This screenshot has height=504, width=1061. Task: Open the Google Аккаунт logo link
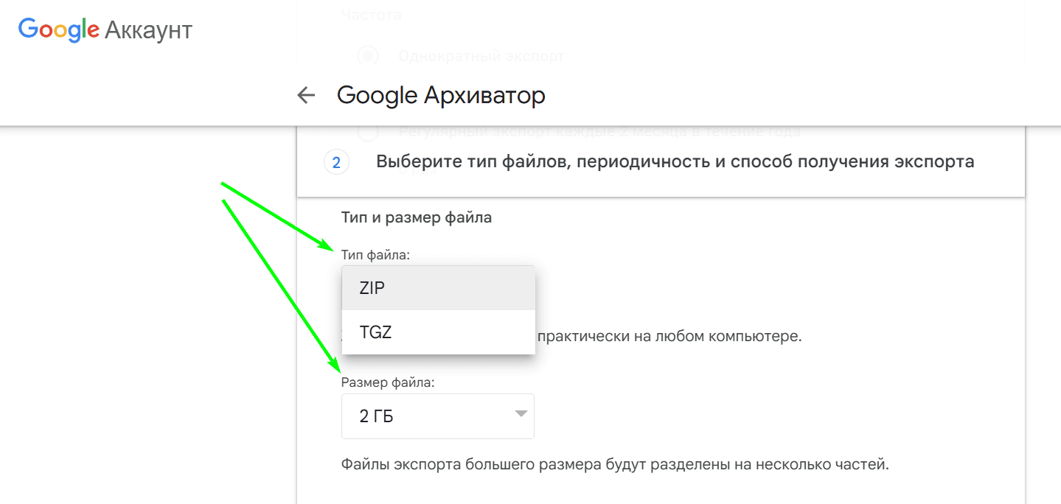tap(105, 30)
